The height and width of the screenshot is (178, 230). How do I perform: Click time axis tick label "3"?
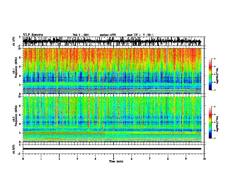click(x=77, y=159)
